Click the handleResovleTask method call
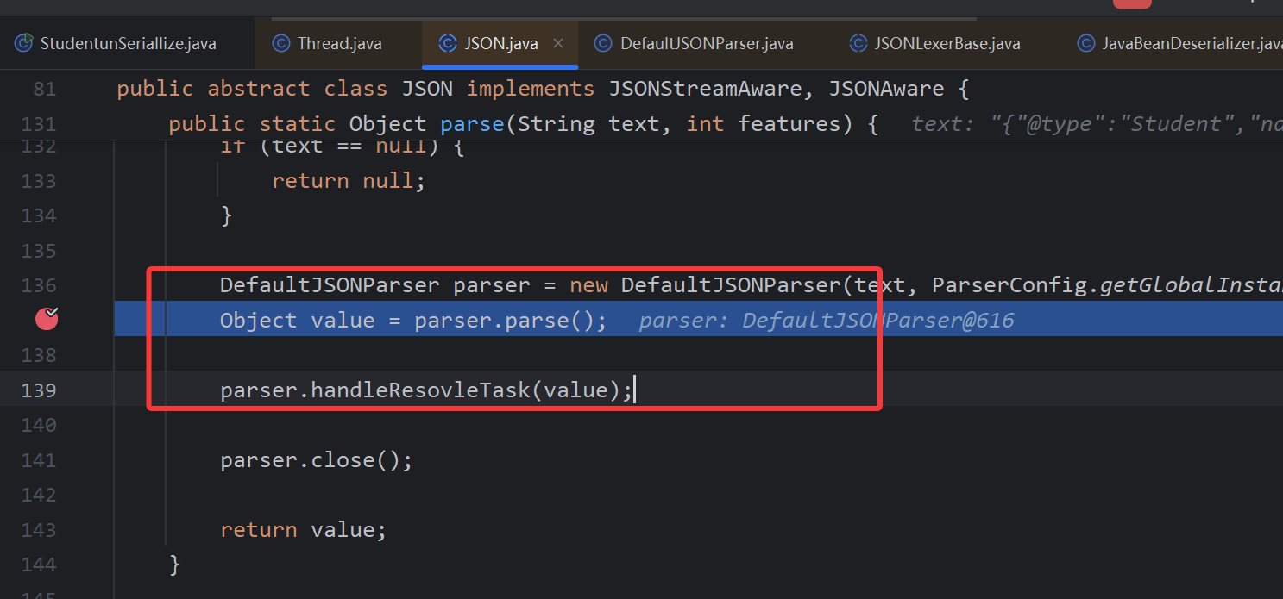 (419, 390)
